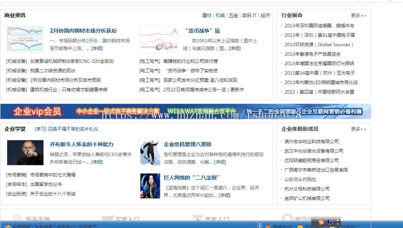Screen dimensions: 403x228
Task: Switch to the 机械 news tab
Action: (220, 15)
